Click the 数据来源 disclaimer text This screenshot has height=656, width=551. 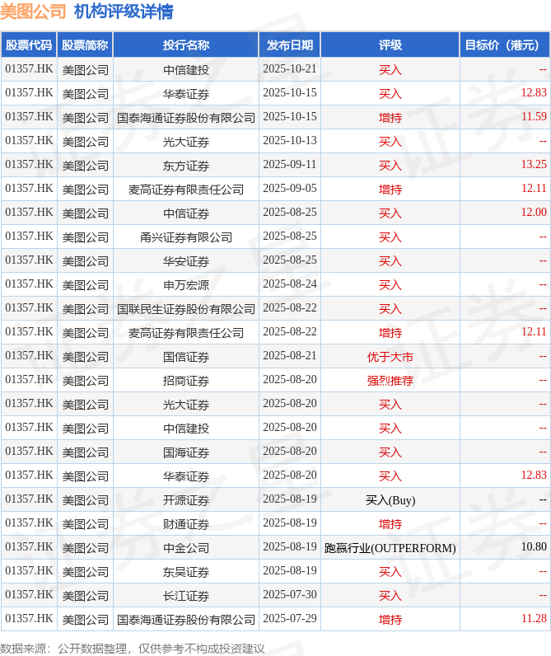132,648
